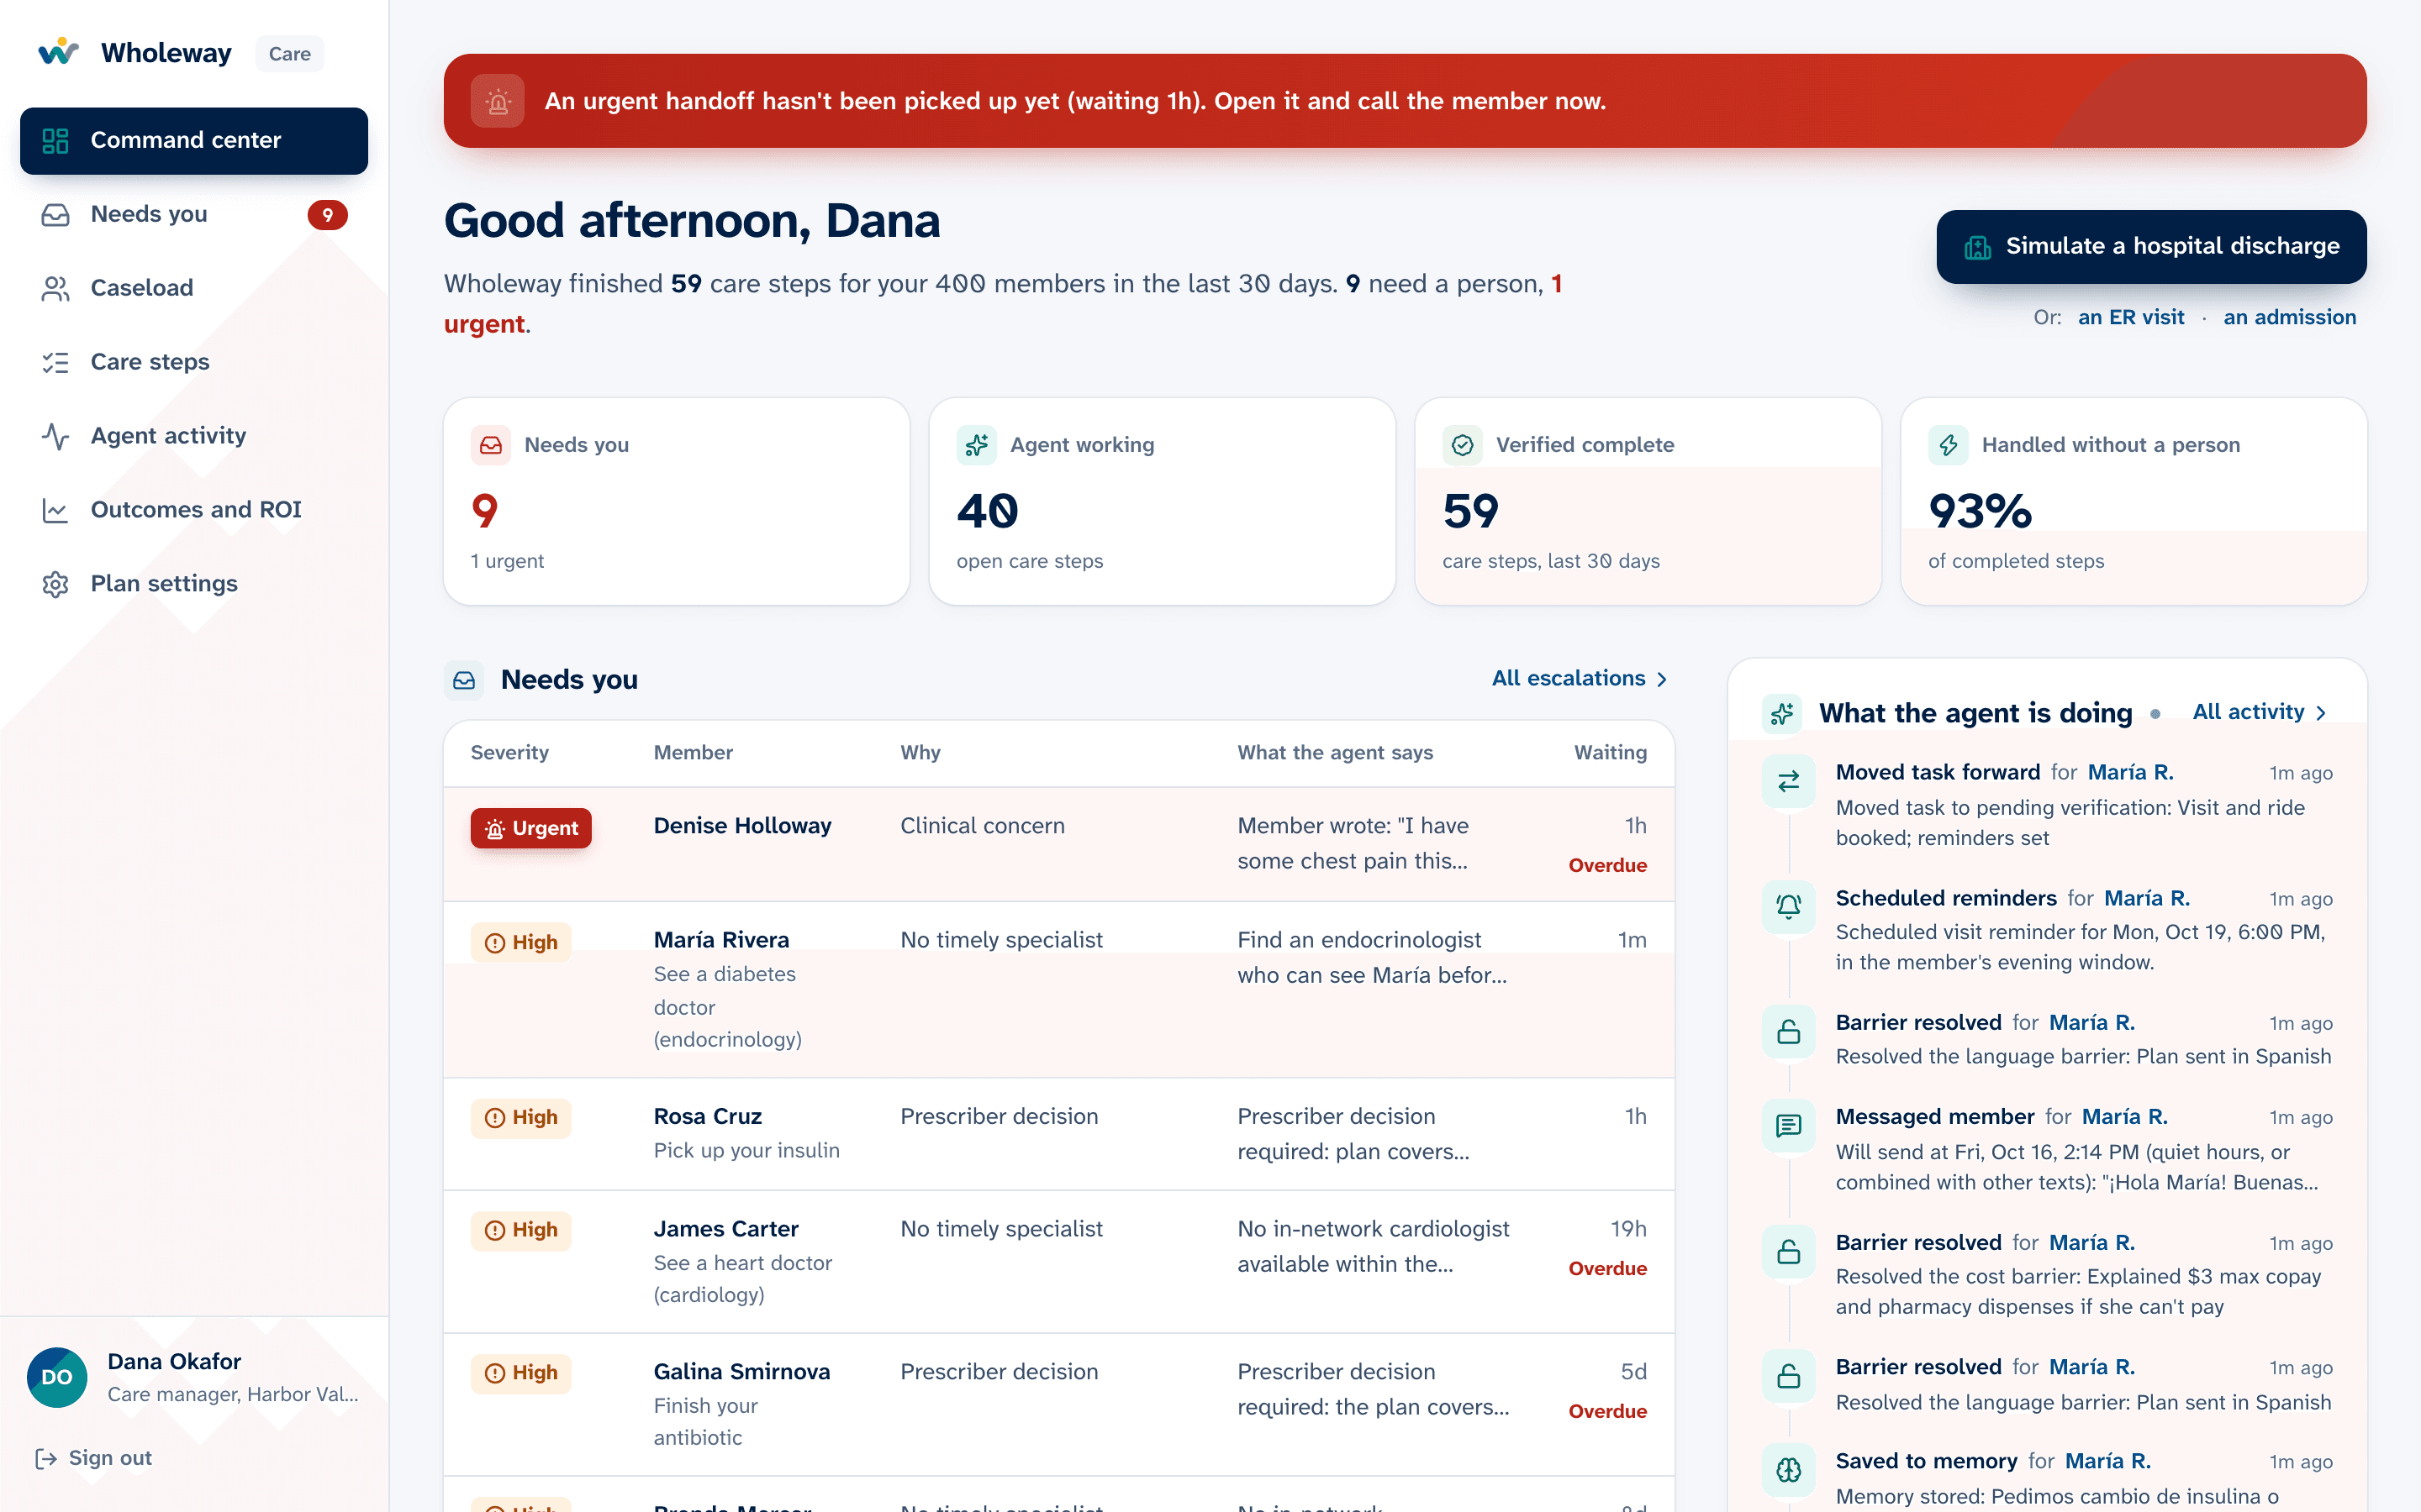Click the lightning icon on Handled without a person card
This screenshot has height=1512, width=2421.
1949,445
